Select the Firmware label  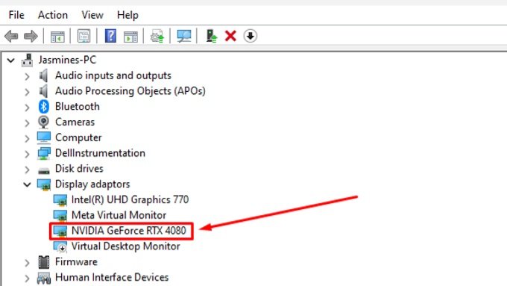[76, 261]
